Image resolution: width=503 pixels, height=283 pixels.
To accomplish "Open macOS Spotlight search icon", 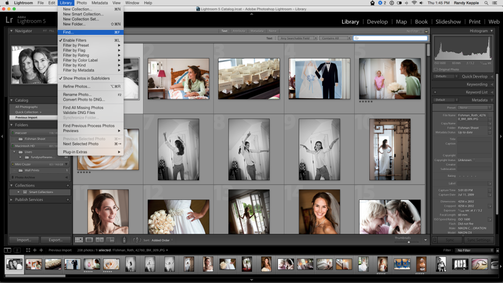I will (486, 3).
